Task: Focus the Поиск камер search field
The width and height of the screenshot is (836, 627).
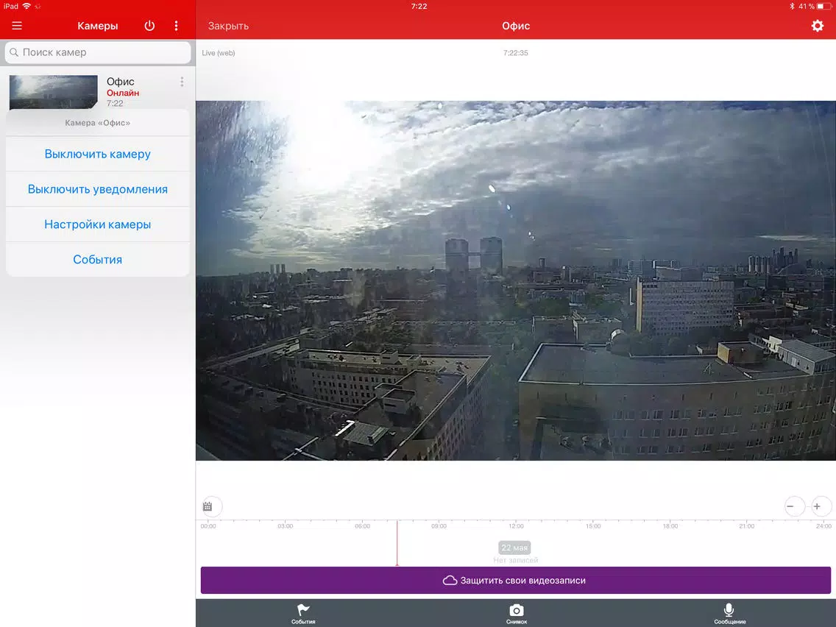Action: click(98, 52)
